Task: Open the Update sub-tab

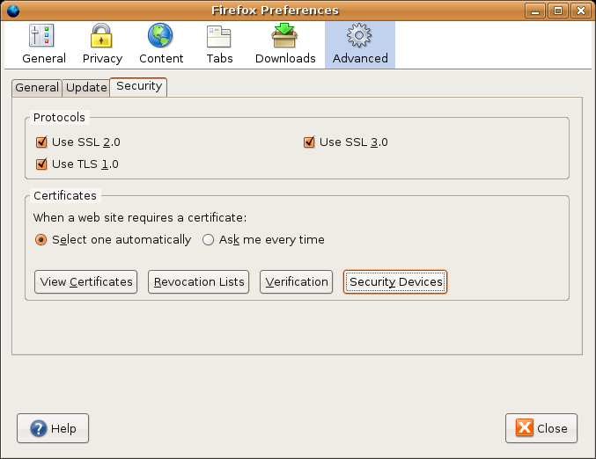Action: 86,87
